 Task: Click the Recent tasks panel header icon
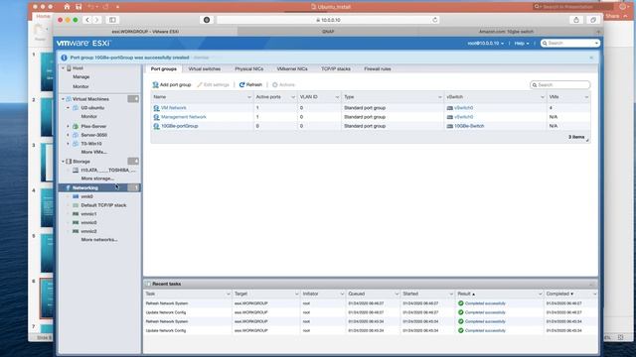click(x=148, y=285)
